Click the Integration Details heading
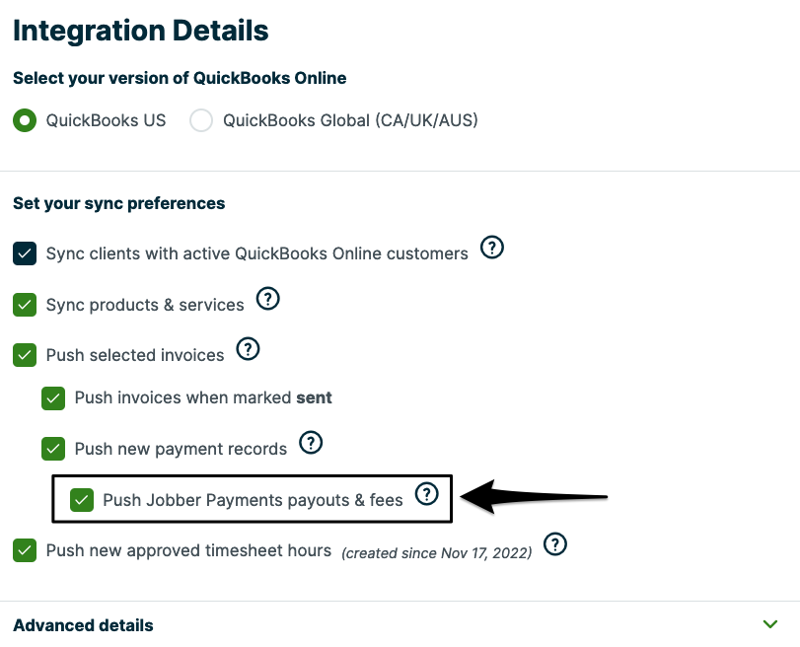The image size is (800, 647). pos(141,30)
